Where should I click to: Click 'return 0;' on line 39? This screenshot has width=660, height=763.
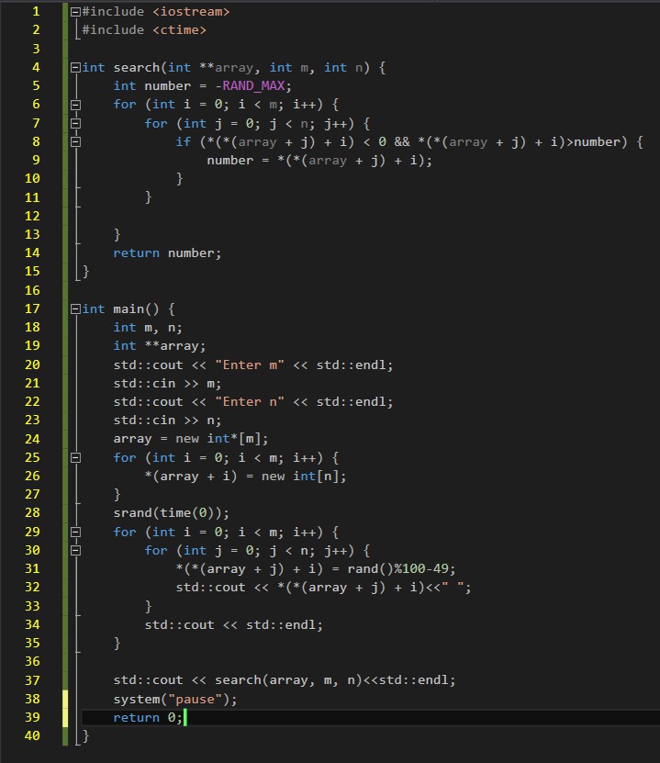[x=148, y=718]
